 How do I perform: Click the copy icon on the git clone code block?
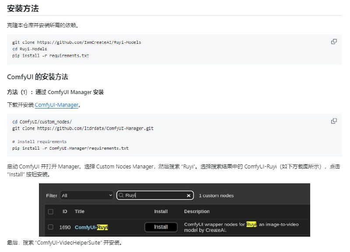click(x=334, y=42)
